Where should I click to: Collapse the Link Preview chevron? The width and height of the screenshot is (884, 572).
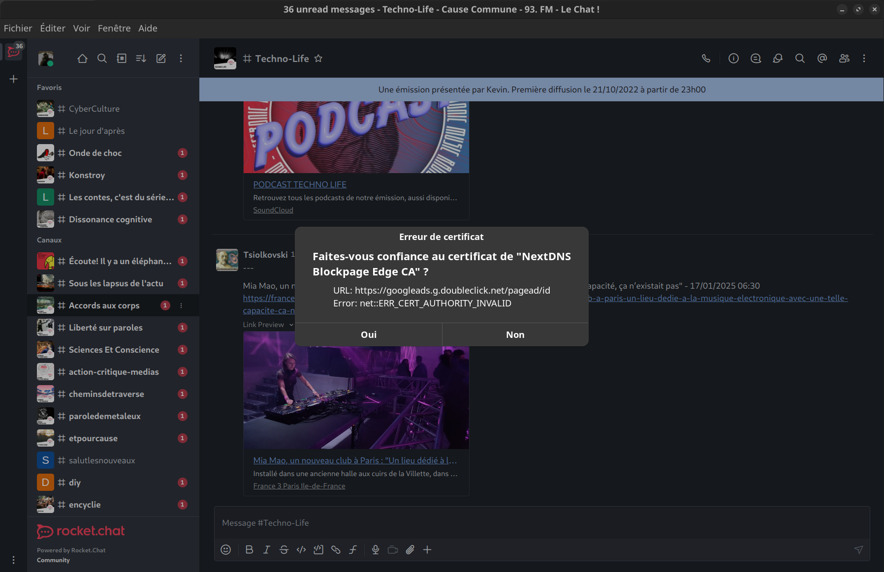291,325
